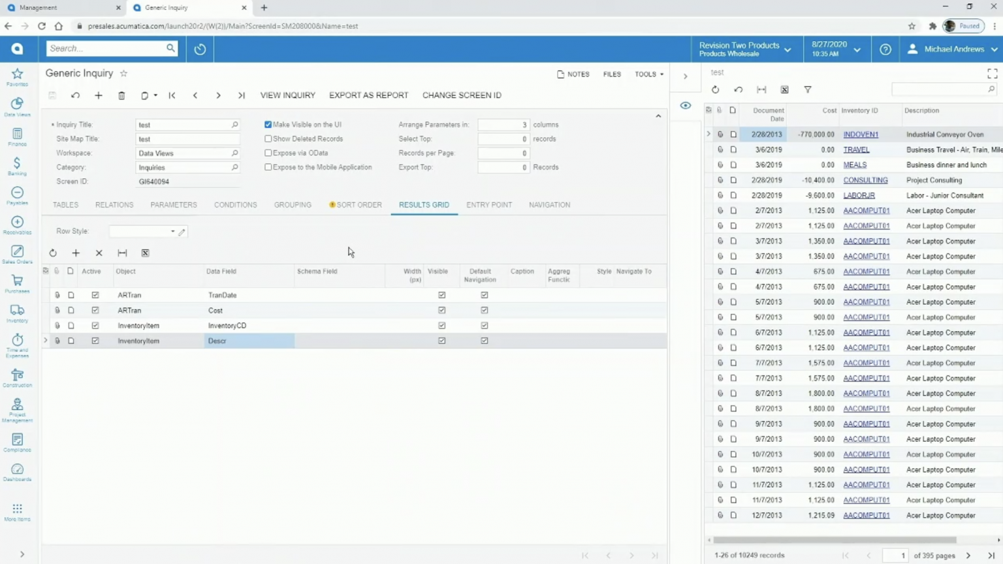1003x564 pixels.
Task: Select the Sales Orders workspace icon
Action: [17, 252]
